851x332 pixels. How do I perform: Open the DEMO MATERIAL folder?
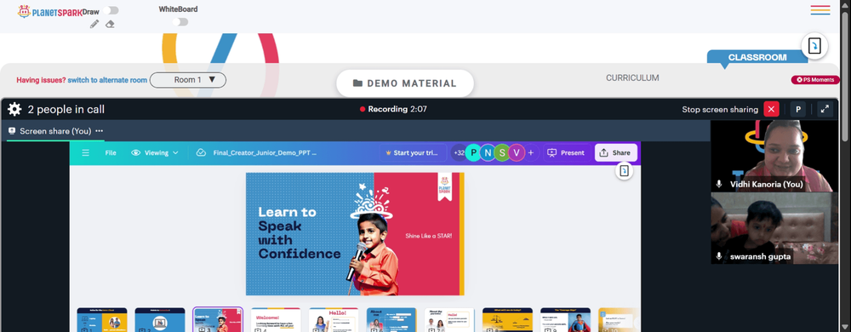405,83
